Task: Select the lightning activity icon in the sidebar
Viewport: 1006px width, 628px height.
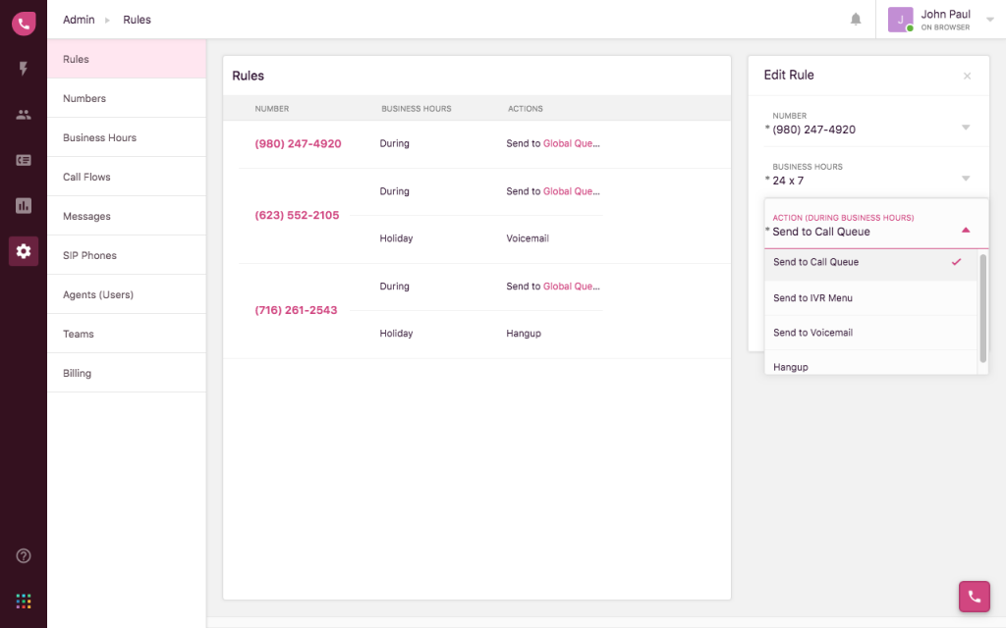Action: [x=23, y=69]
